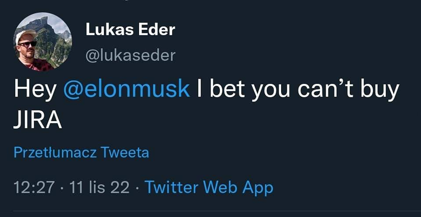Open the Twitter Web App source link

(209, 187)
